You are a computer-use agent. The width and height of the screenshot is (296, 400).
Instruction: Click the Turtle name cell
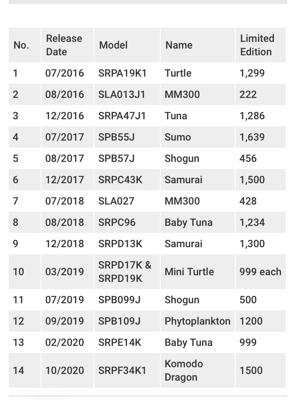click(178, 73)
